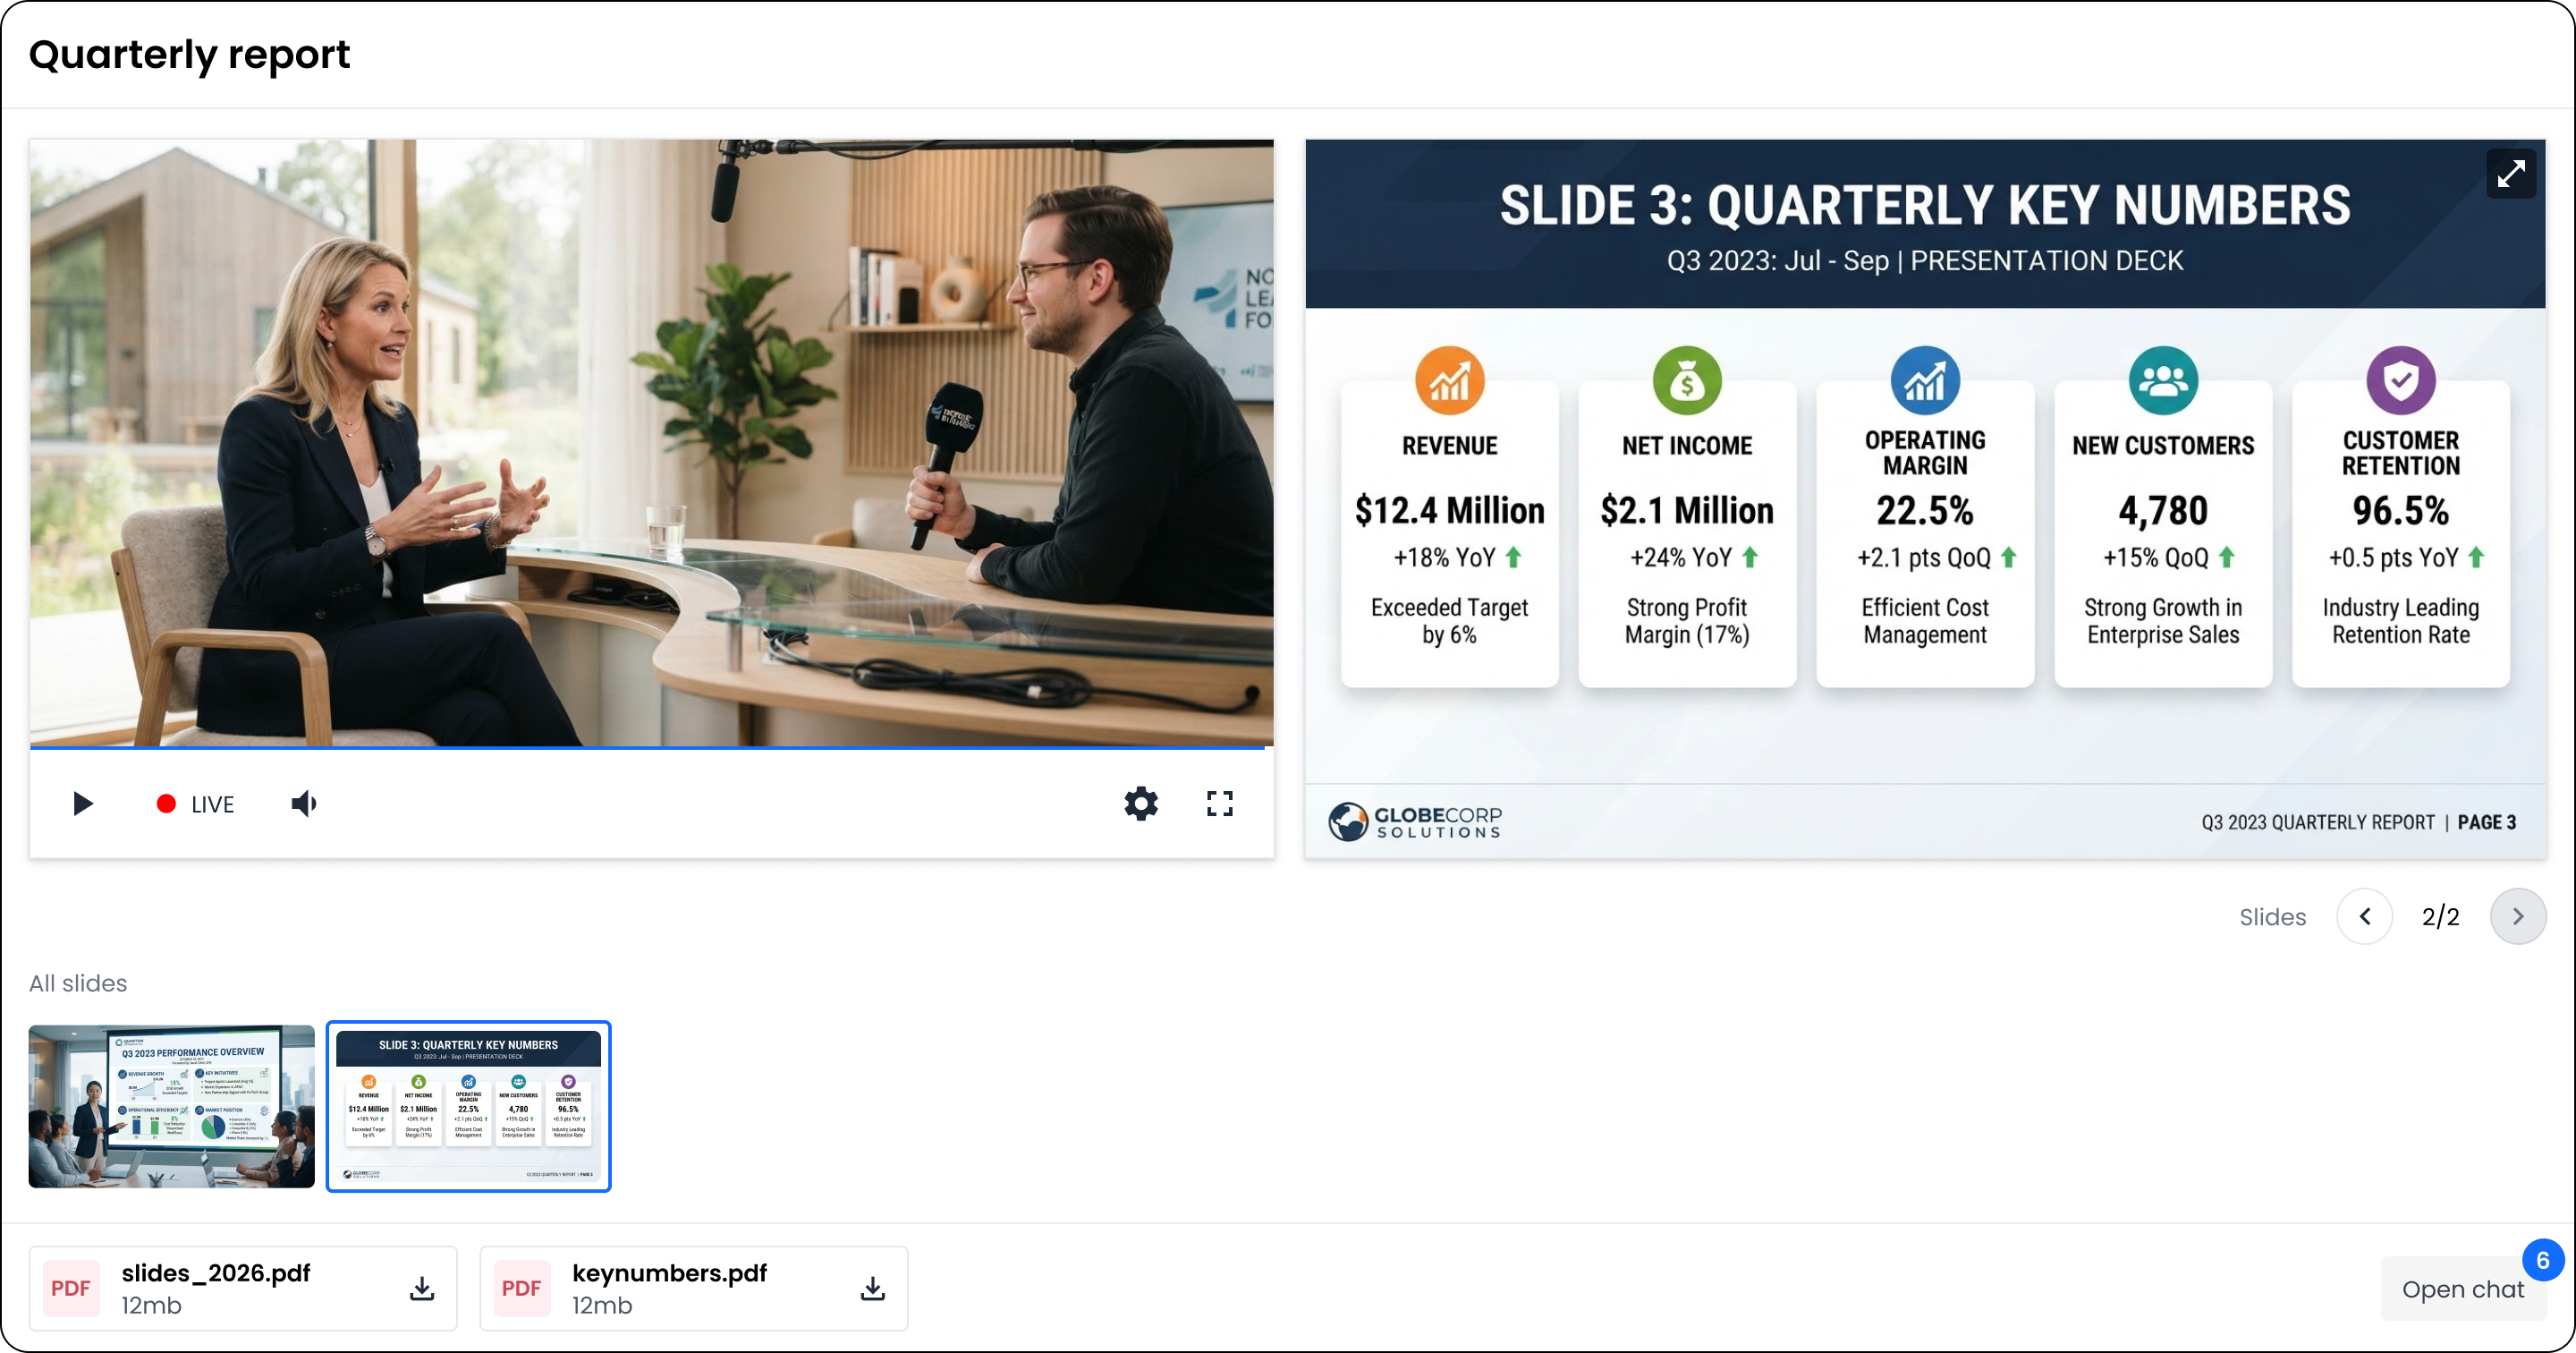This screenshot has height=1353, width=2576.
Task: Click the slides_2026.pdf file name
Action: pos(216,1273)
